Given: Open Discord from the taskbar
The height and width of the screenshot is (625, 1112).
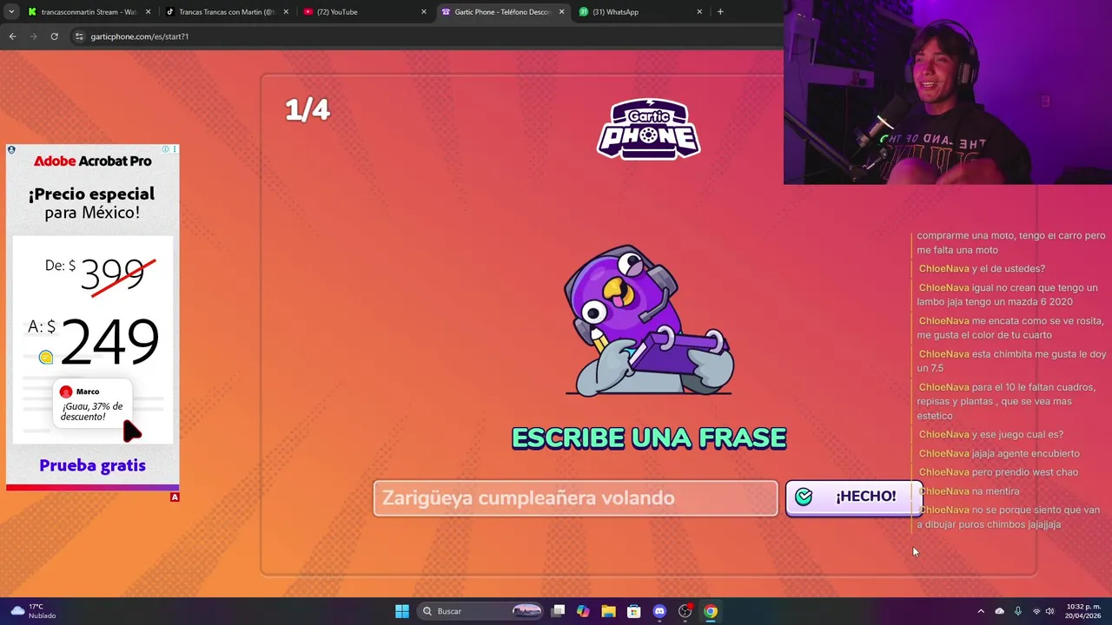Looking at the screenshot, I should (659, 611).
